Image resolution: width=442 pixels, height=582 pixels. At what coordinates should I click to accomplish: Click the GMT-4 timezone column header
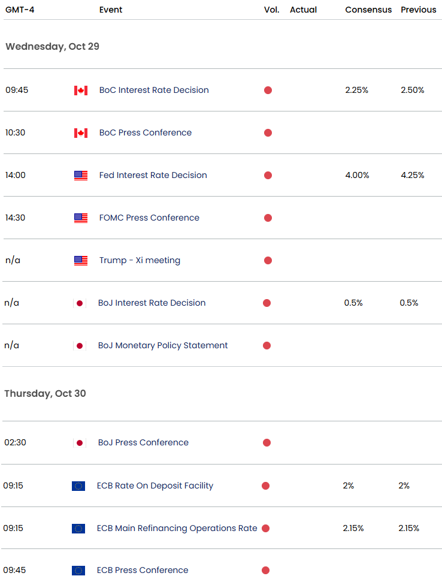tap(19, 10)
